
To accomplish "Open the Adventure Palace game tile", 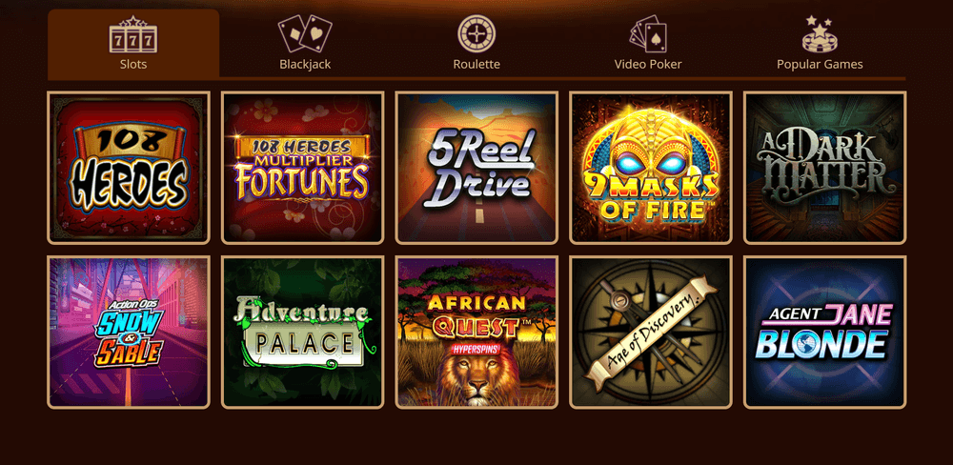I will (303, 332).
